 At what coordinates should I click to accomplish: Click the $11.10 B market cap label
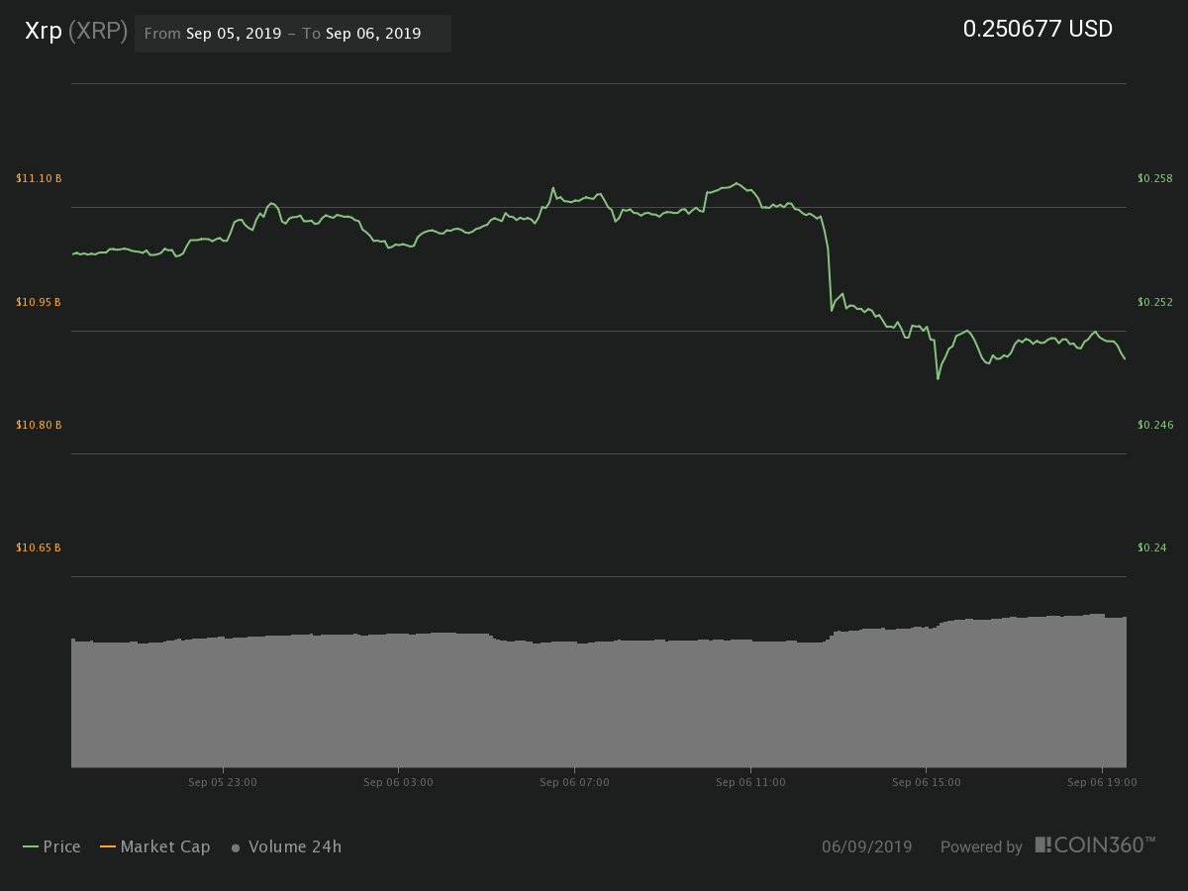tap(39, 178)
